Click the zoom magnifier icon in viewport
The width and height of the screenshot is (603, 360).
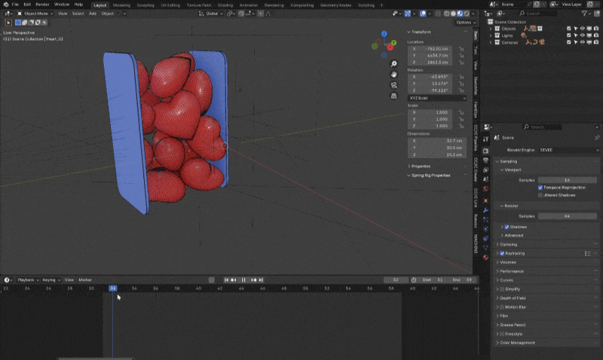394,64
